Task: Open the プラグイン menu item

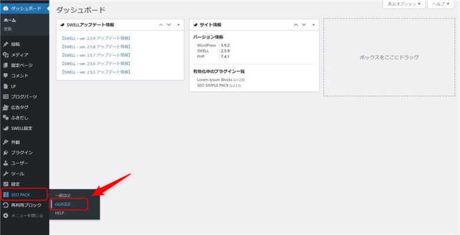Action: (x=25, y=153)
